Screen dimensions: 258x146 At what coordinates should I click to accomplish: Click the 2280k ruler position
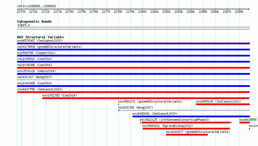tap(143, 12)
